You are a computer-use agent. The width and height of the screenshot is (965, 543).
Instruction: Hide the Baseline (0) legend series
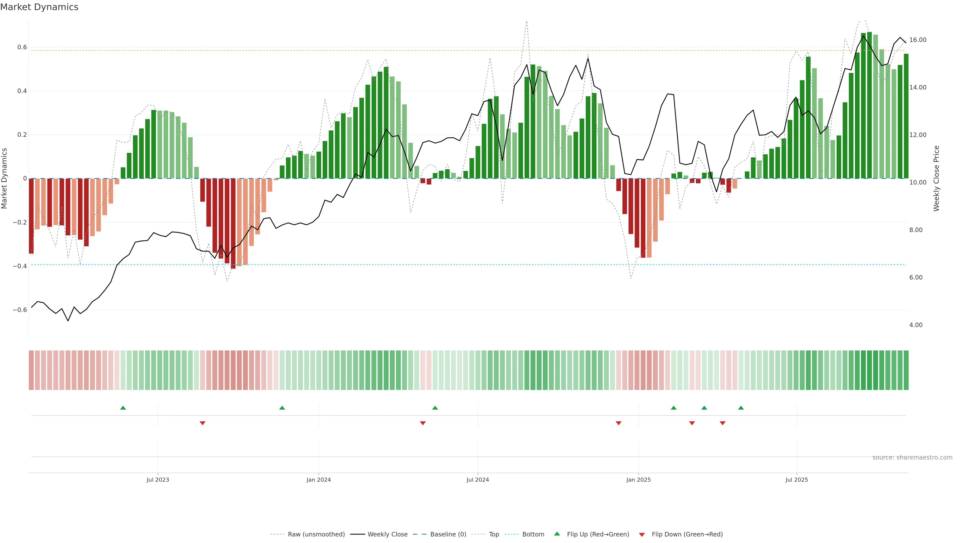[x=448, y=534]
